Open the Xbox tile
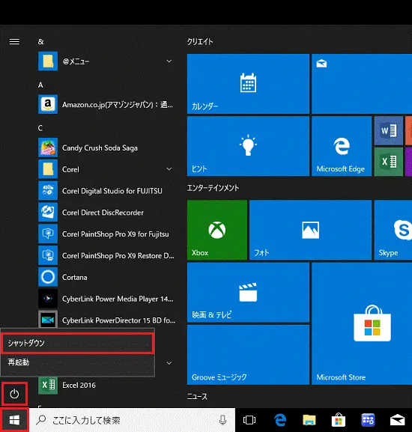The width and height of the screenshot is (412, 432). pos(217,230)
